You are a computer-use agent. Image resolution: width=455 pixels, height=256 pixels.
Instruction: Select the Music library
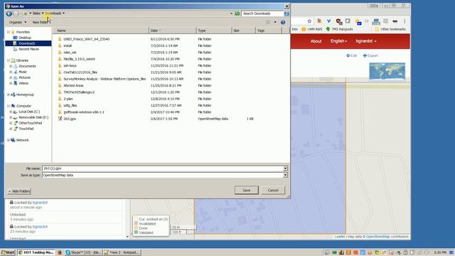(23, 72)
